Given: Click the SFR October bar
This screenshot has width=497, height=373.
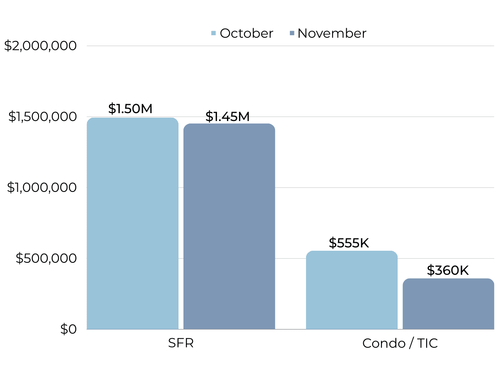Looking at the screenshot, I should 133,224.
